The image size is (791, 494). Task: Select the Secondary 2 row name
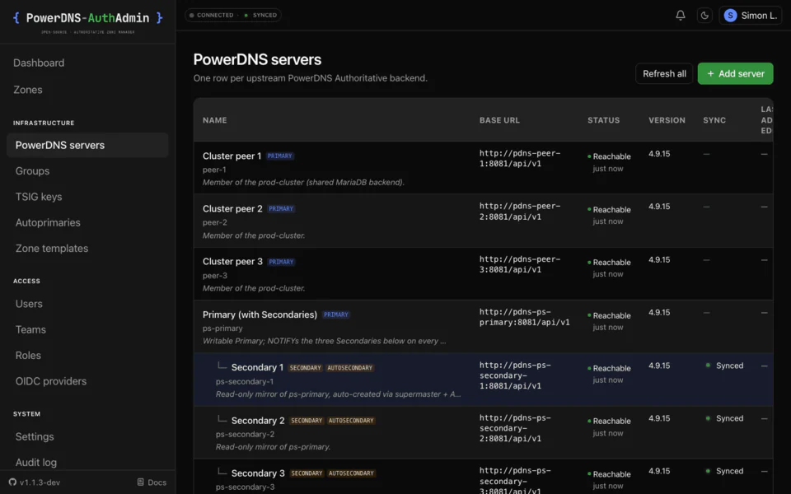point(258,421)
